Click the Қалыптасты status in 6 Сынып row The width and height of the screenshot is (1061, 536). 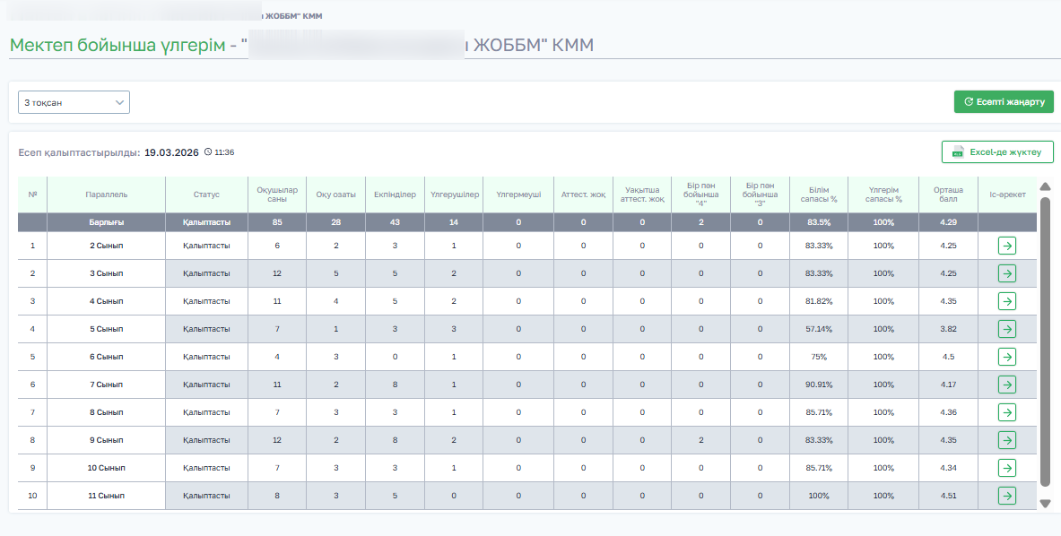point(206,357)
